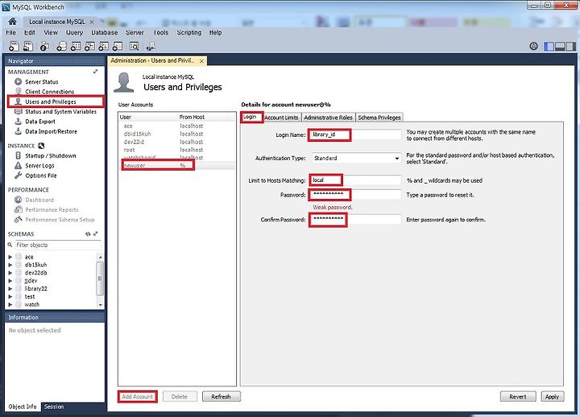Click the Revert button
Screen dimensions: 580x417
(x=518, y=397)
